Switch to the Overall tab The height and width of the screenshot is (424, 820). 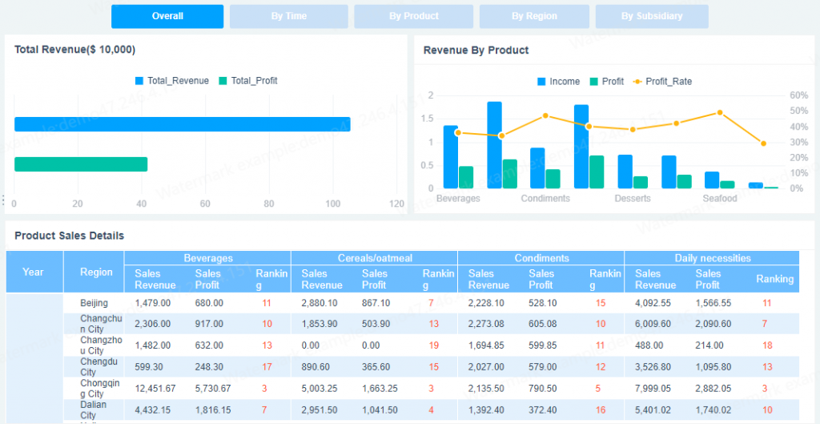pyautogui.click(x=167, y=16)
